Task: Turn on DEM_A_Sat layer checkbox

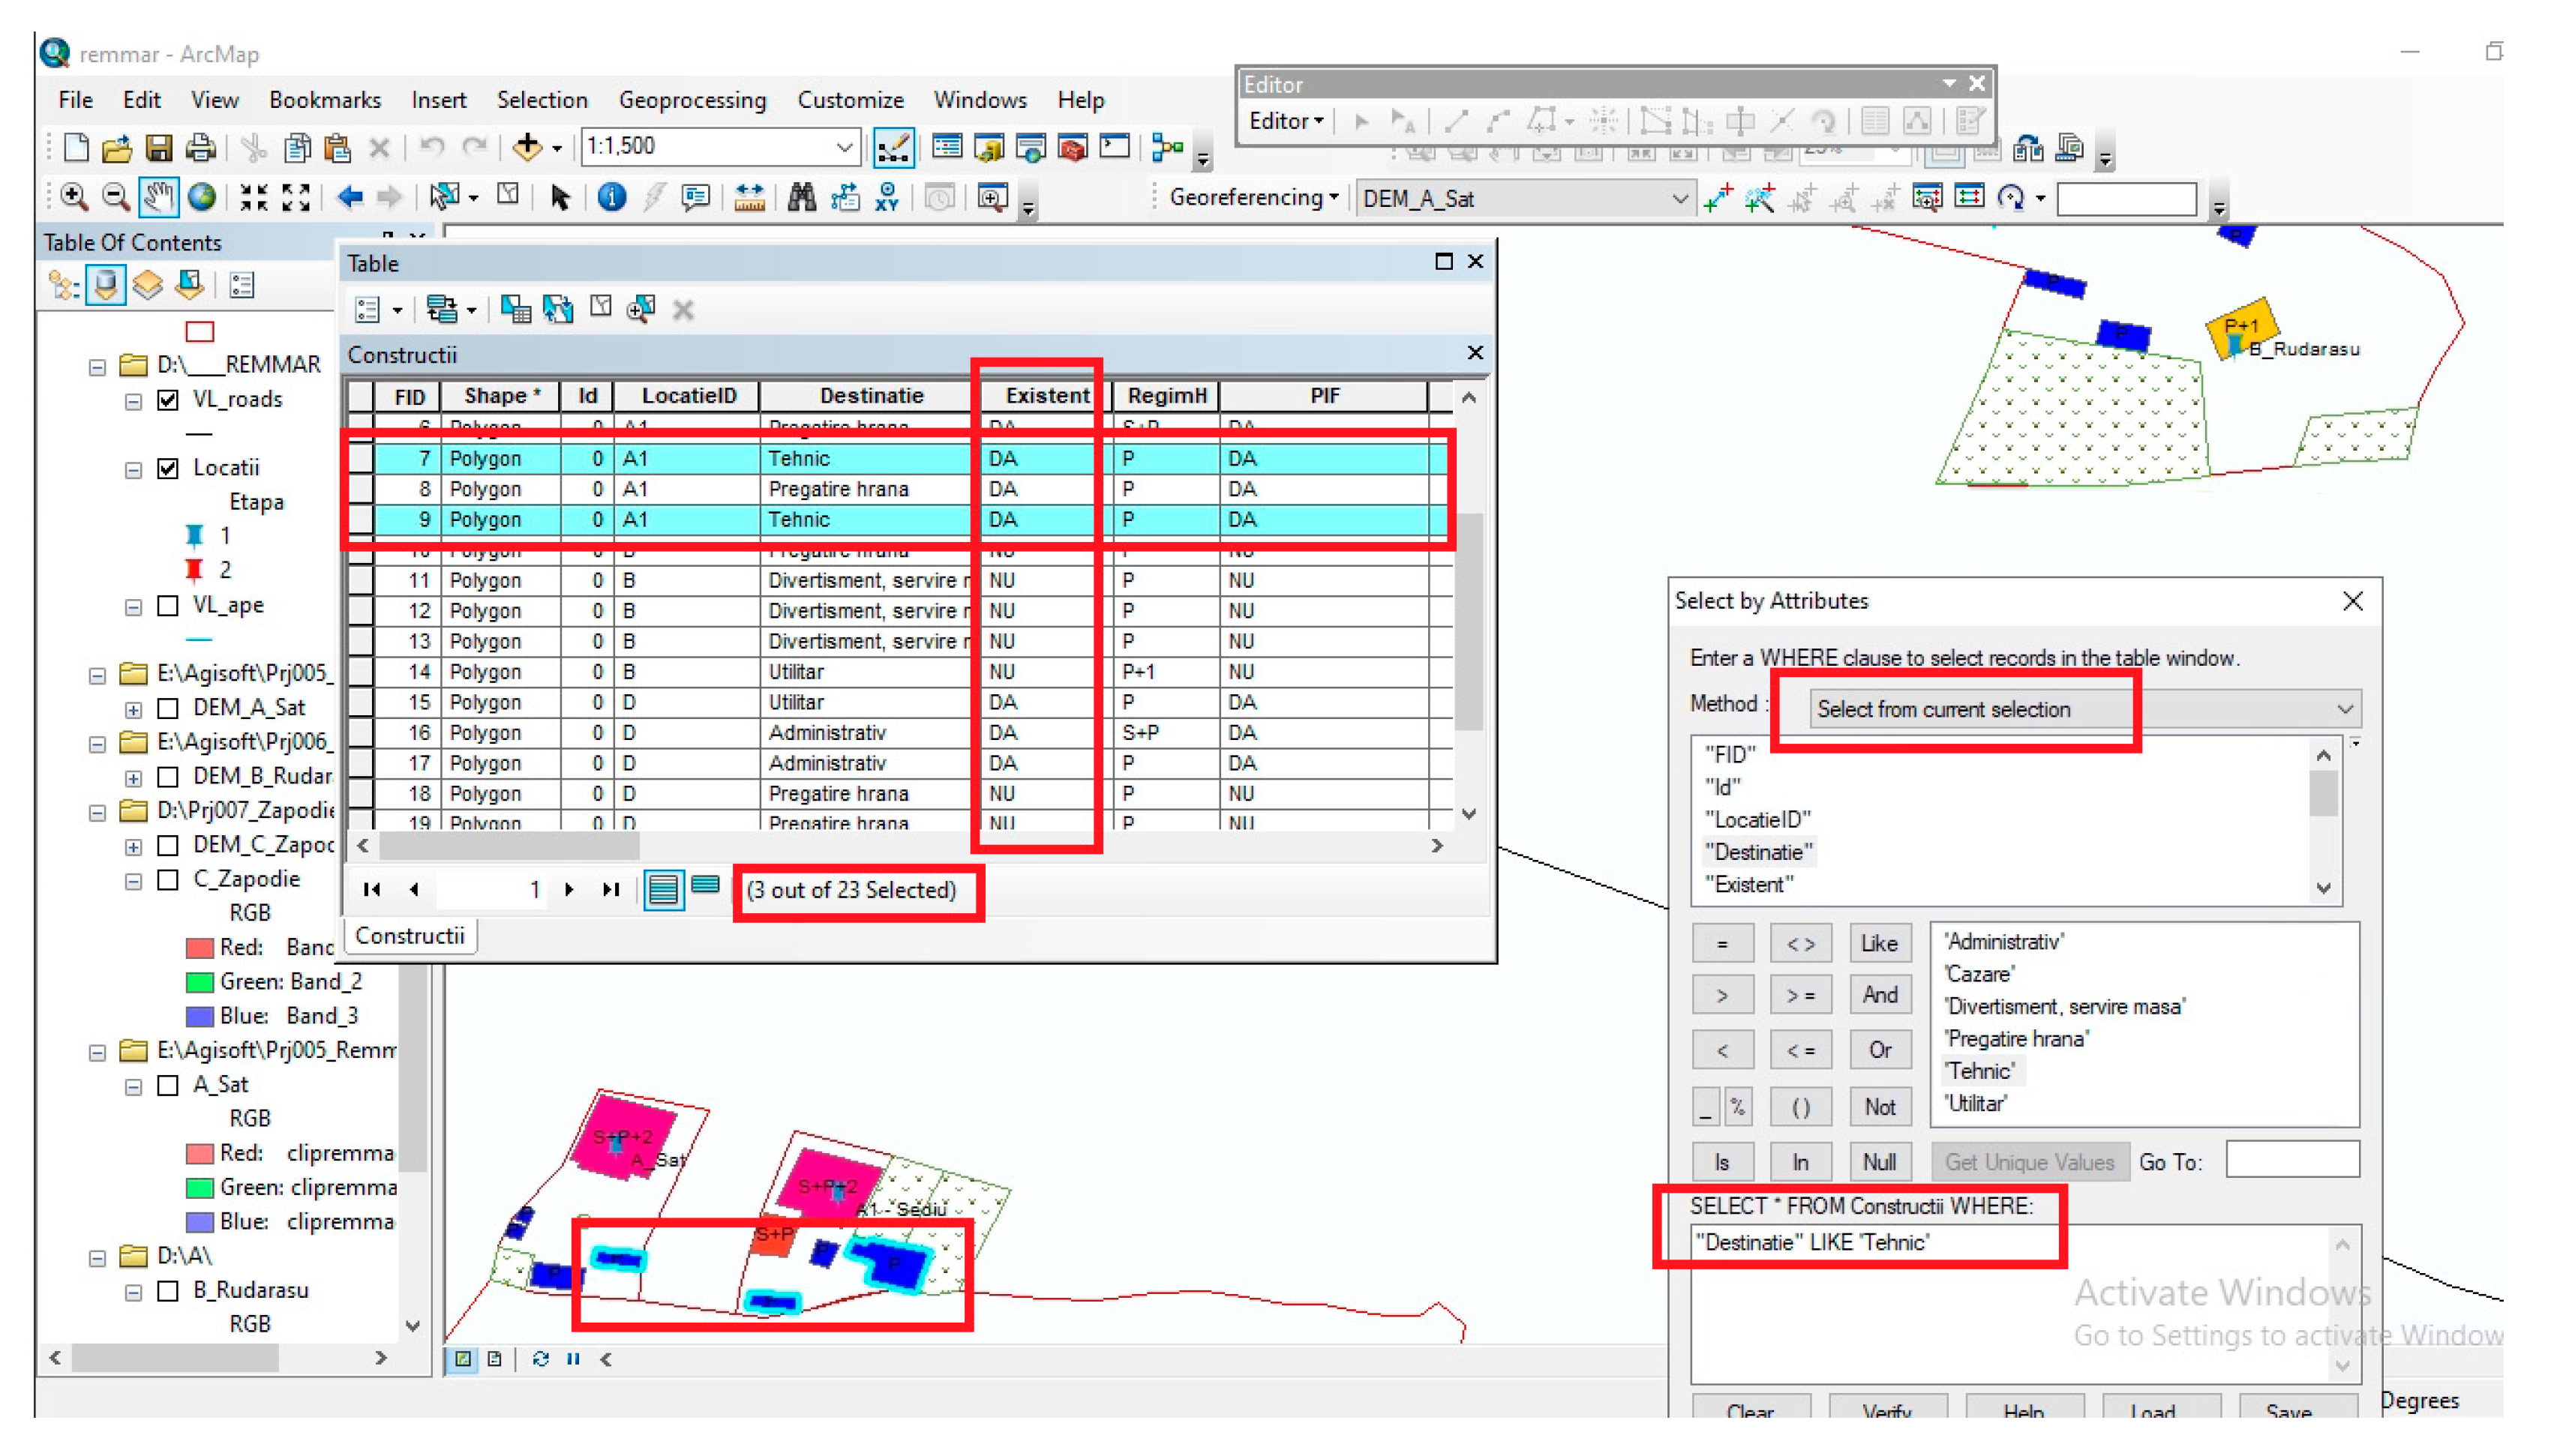Action: click(168, 708)
